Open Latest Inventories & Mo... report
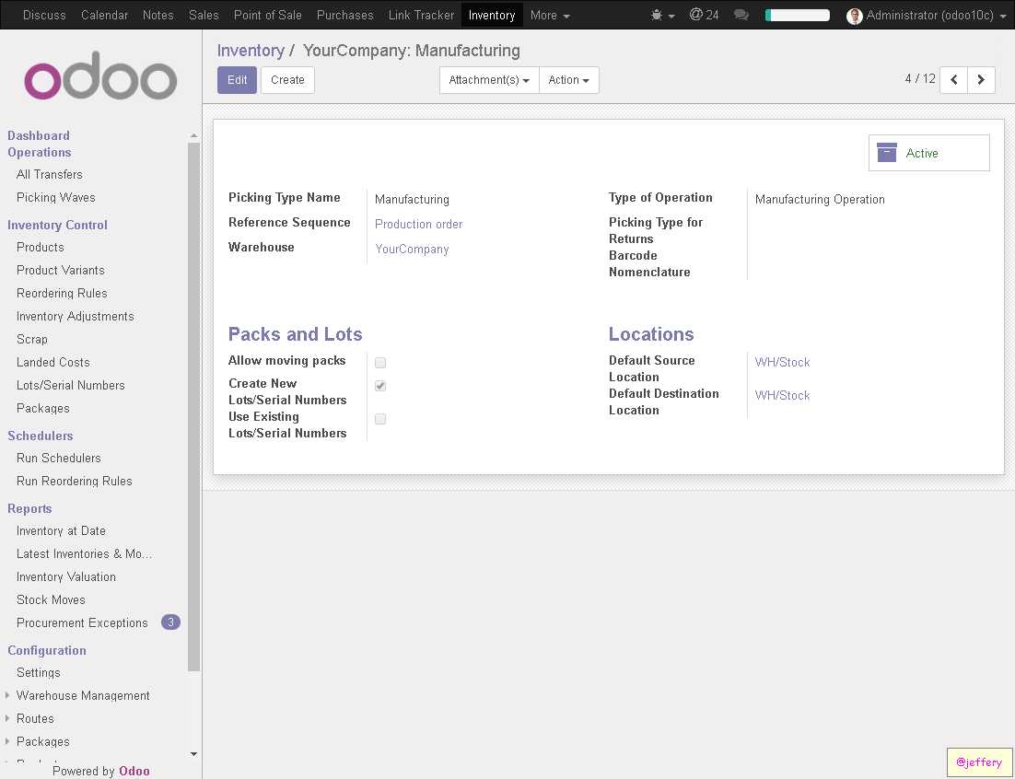The height and width of the screenshot is (779, 1015). 84,553
